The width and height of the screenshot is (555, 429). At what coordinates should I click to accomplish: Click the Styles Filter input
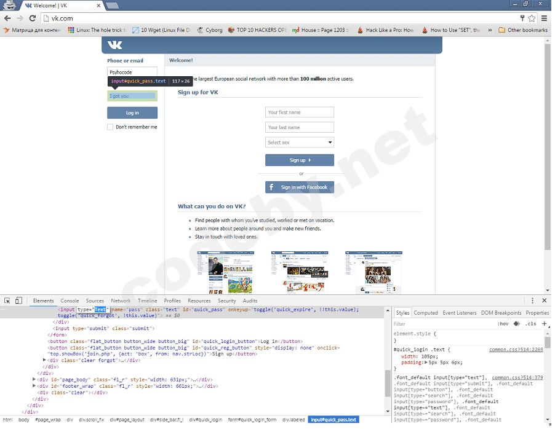(x=442, y=324)
